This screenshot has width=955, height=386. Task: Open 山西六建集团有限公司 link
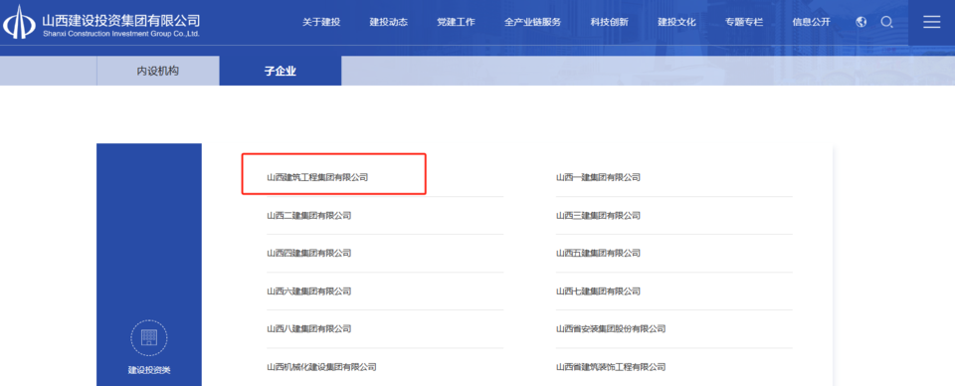[308, 291]
